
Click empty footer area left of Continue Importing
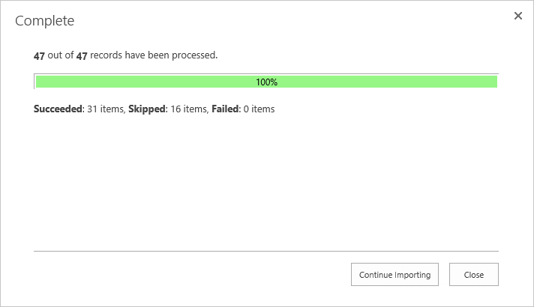point(187,275)
